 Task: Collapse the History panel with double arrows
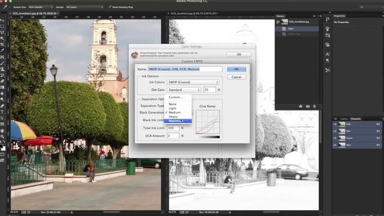click(x=314, y=16)
